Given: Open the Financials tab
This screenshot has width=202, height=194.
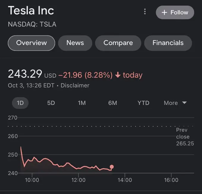Looking at the screenshot, I should [x=168, y=43].
